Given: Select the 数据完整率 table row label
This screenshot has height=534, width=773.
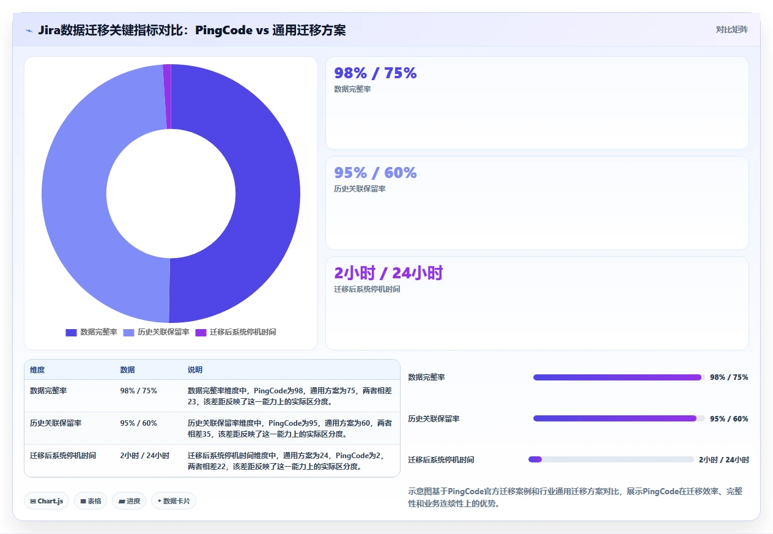Looking at the screenshot, I should coord(48,390).
